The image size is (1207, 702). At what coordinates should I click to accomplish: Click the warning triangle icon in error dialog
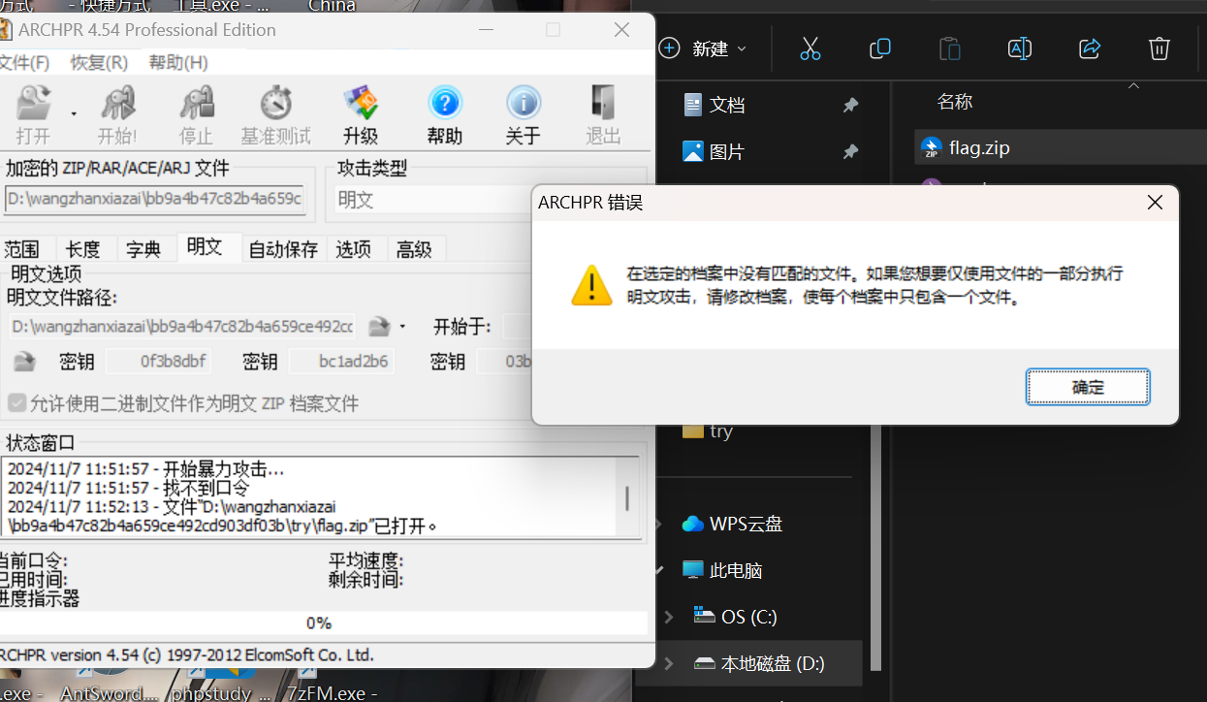coord(591,286)
